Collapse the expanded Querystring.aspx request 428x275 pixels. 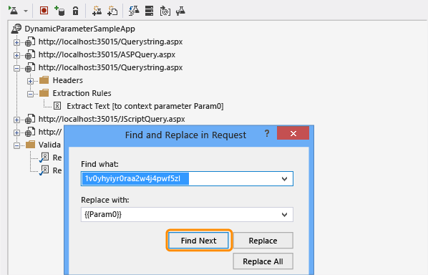(16, 68)
